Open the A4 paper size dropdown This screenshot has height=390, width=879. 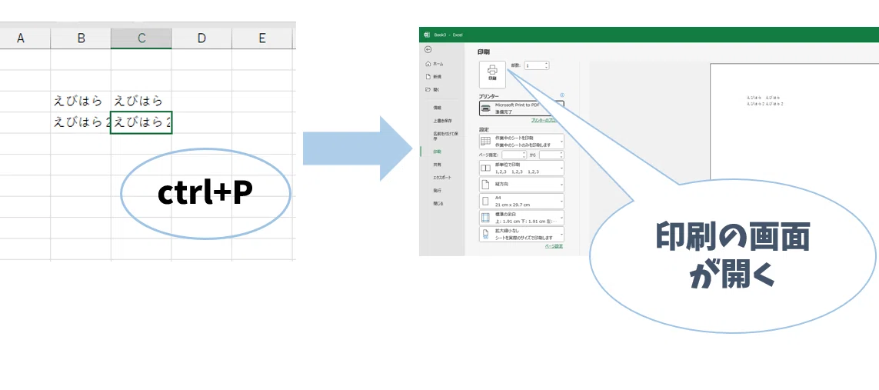pos(521,202)
